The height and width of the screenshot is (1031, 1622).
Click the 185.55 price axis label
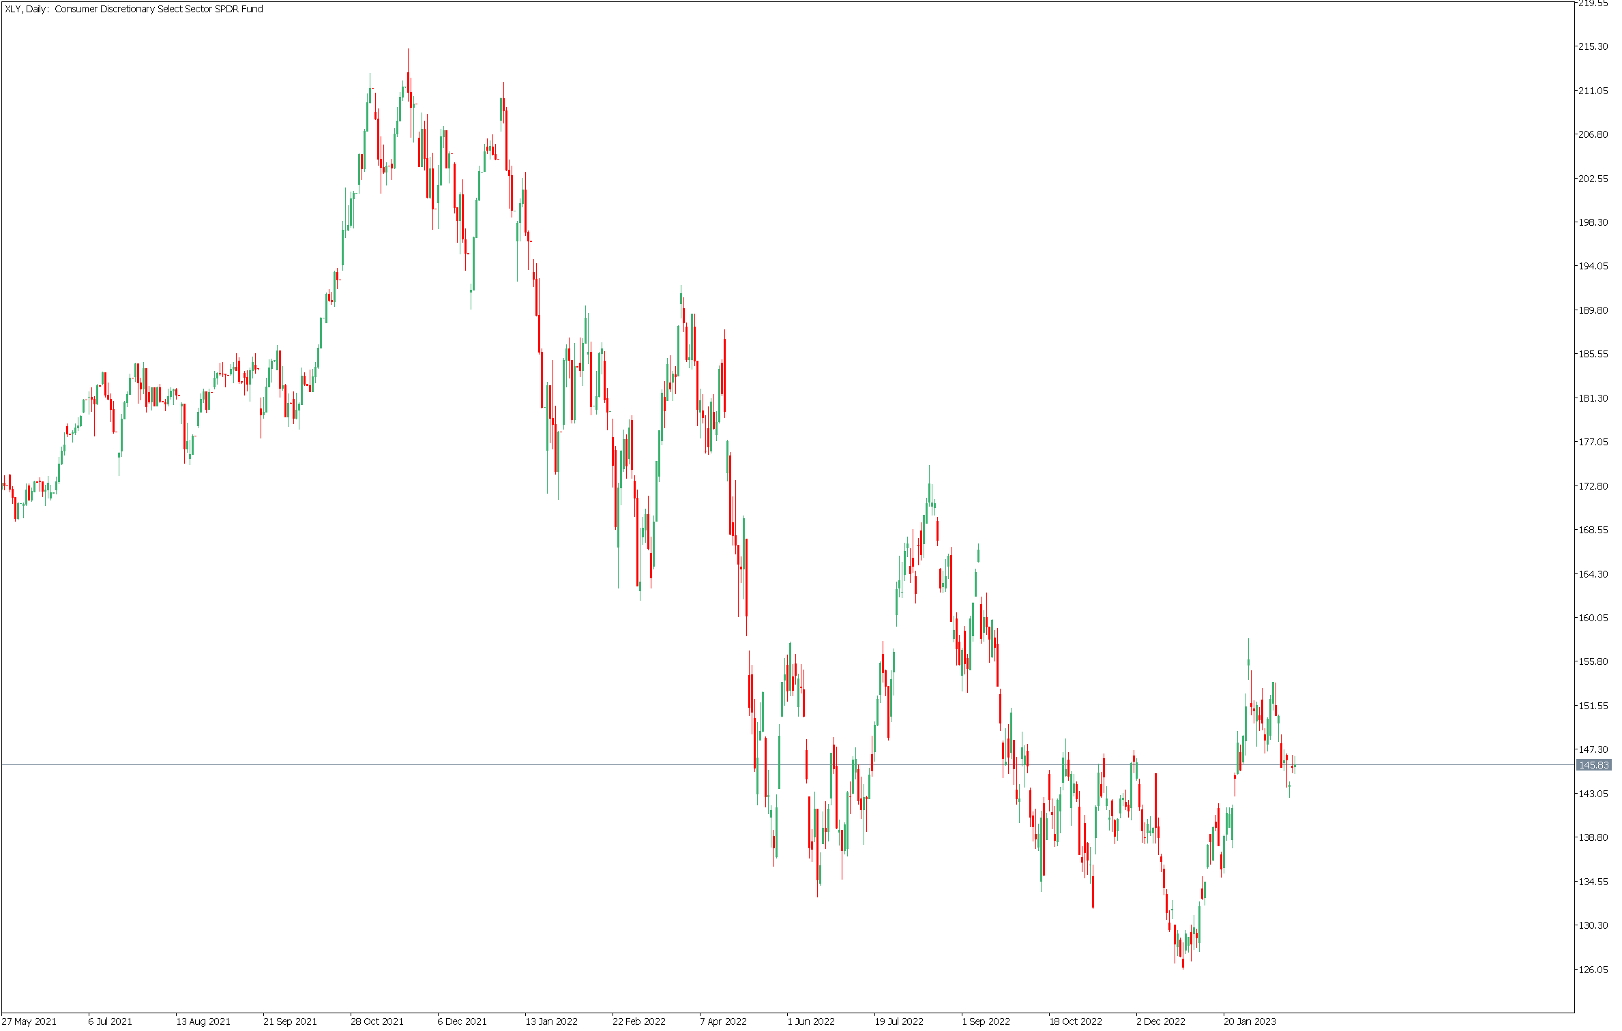(1594, 354)
